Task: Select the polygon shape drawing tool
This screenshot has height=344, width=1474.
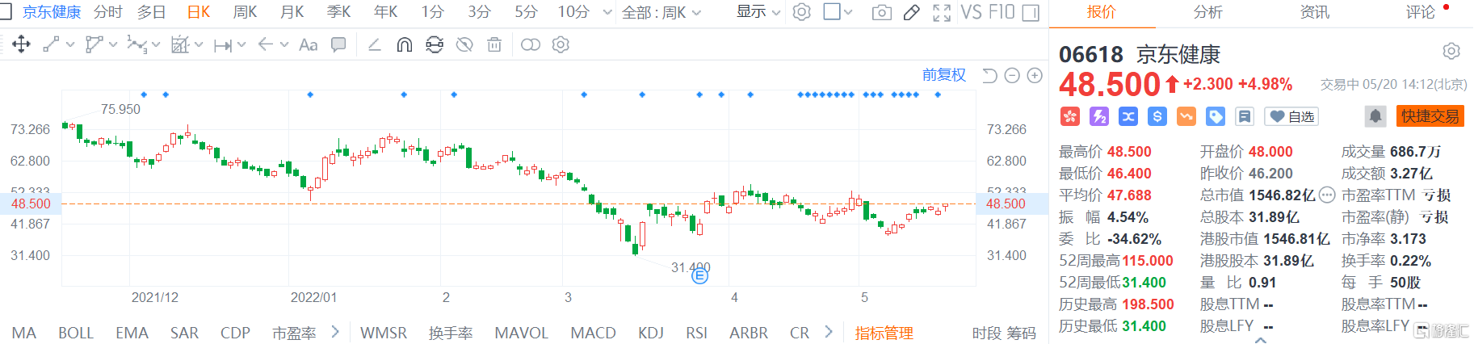Action: tap(94, 44)
